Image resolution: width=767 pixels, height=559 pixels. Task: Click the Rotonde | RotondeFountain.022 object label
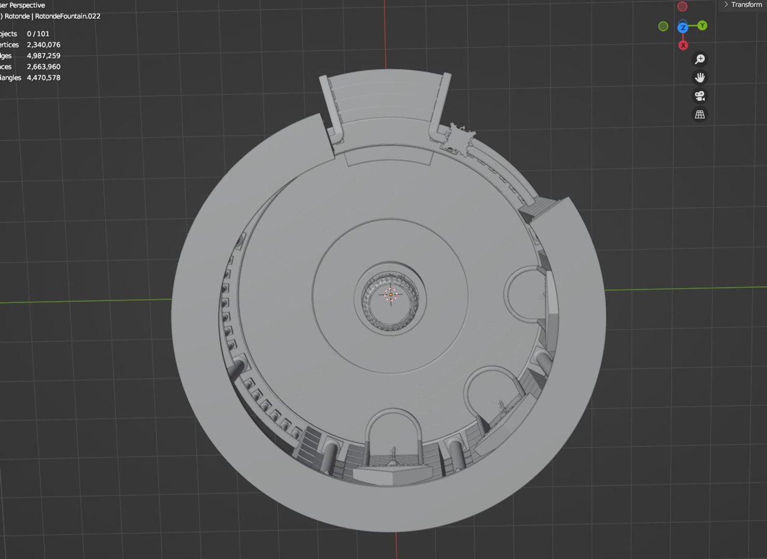[x=51, y=16]
